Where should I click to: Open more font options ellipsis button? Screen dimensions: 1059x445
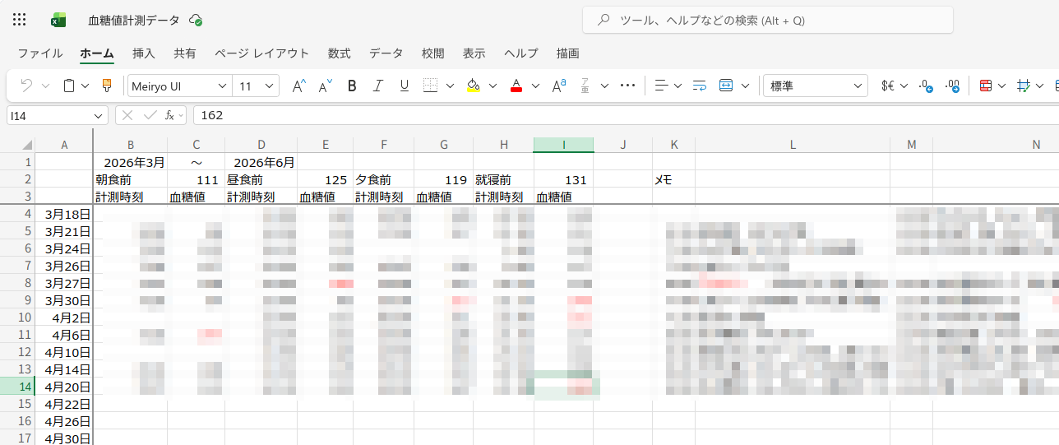tap(627, 86)
